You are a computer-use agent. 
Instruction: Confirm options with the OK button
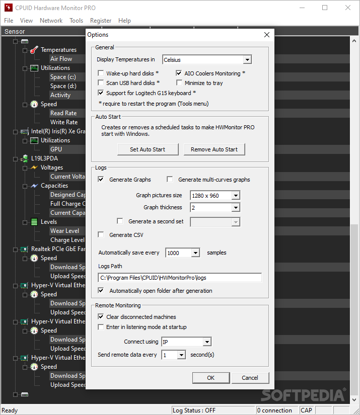211,378
